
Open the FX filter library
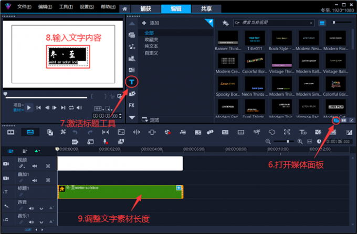pyautogui.click(x=132, y=105)
